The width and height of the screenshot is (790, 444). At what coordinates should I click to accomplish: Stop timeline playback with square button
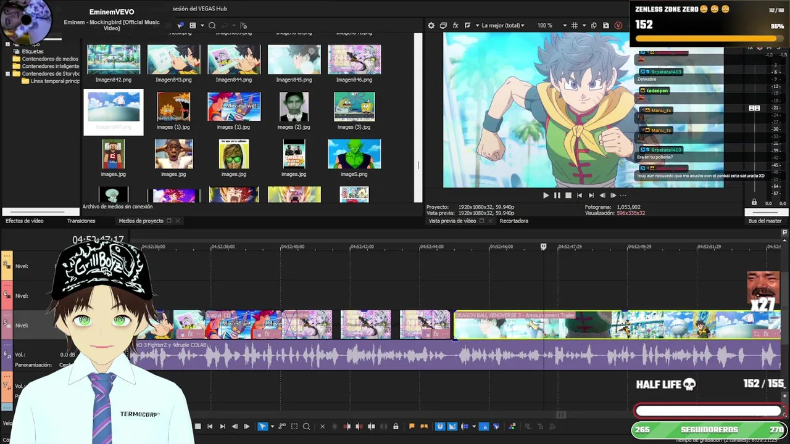point(197,426)
